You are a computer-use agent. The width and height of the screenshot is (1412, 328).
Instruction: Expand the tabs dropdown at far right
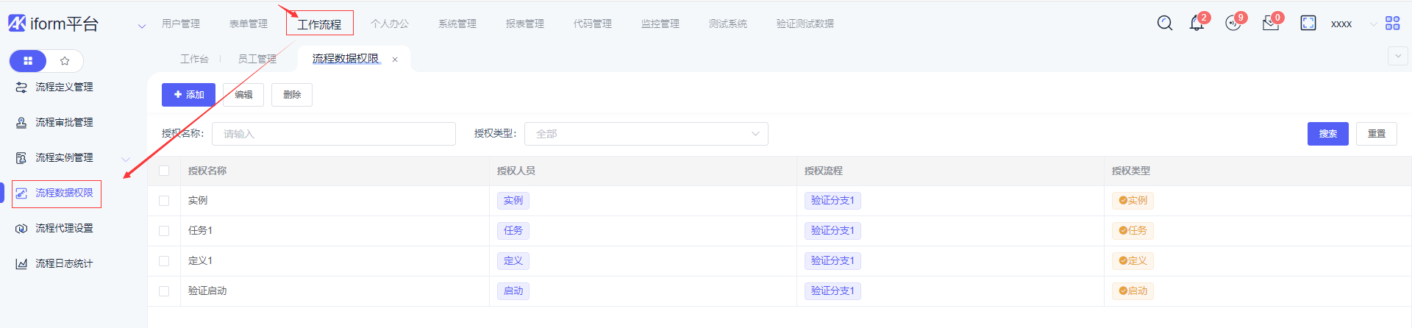(1397, 57)
